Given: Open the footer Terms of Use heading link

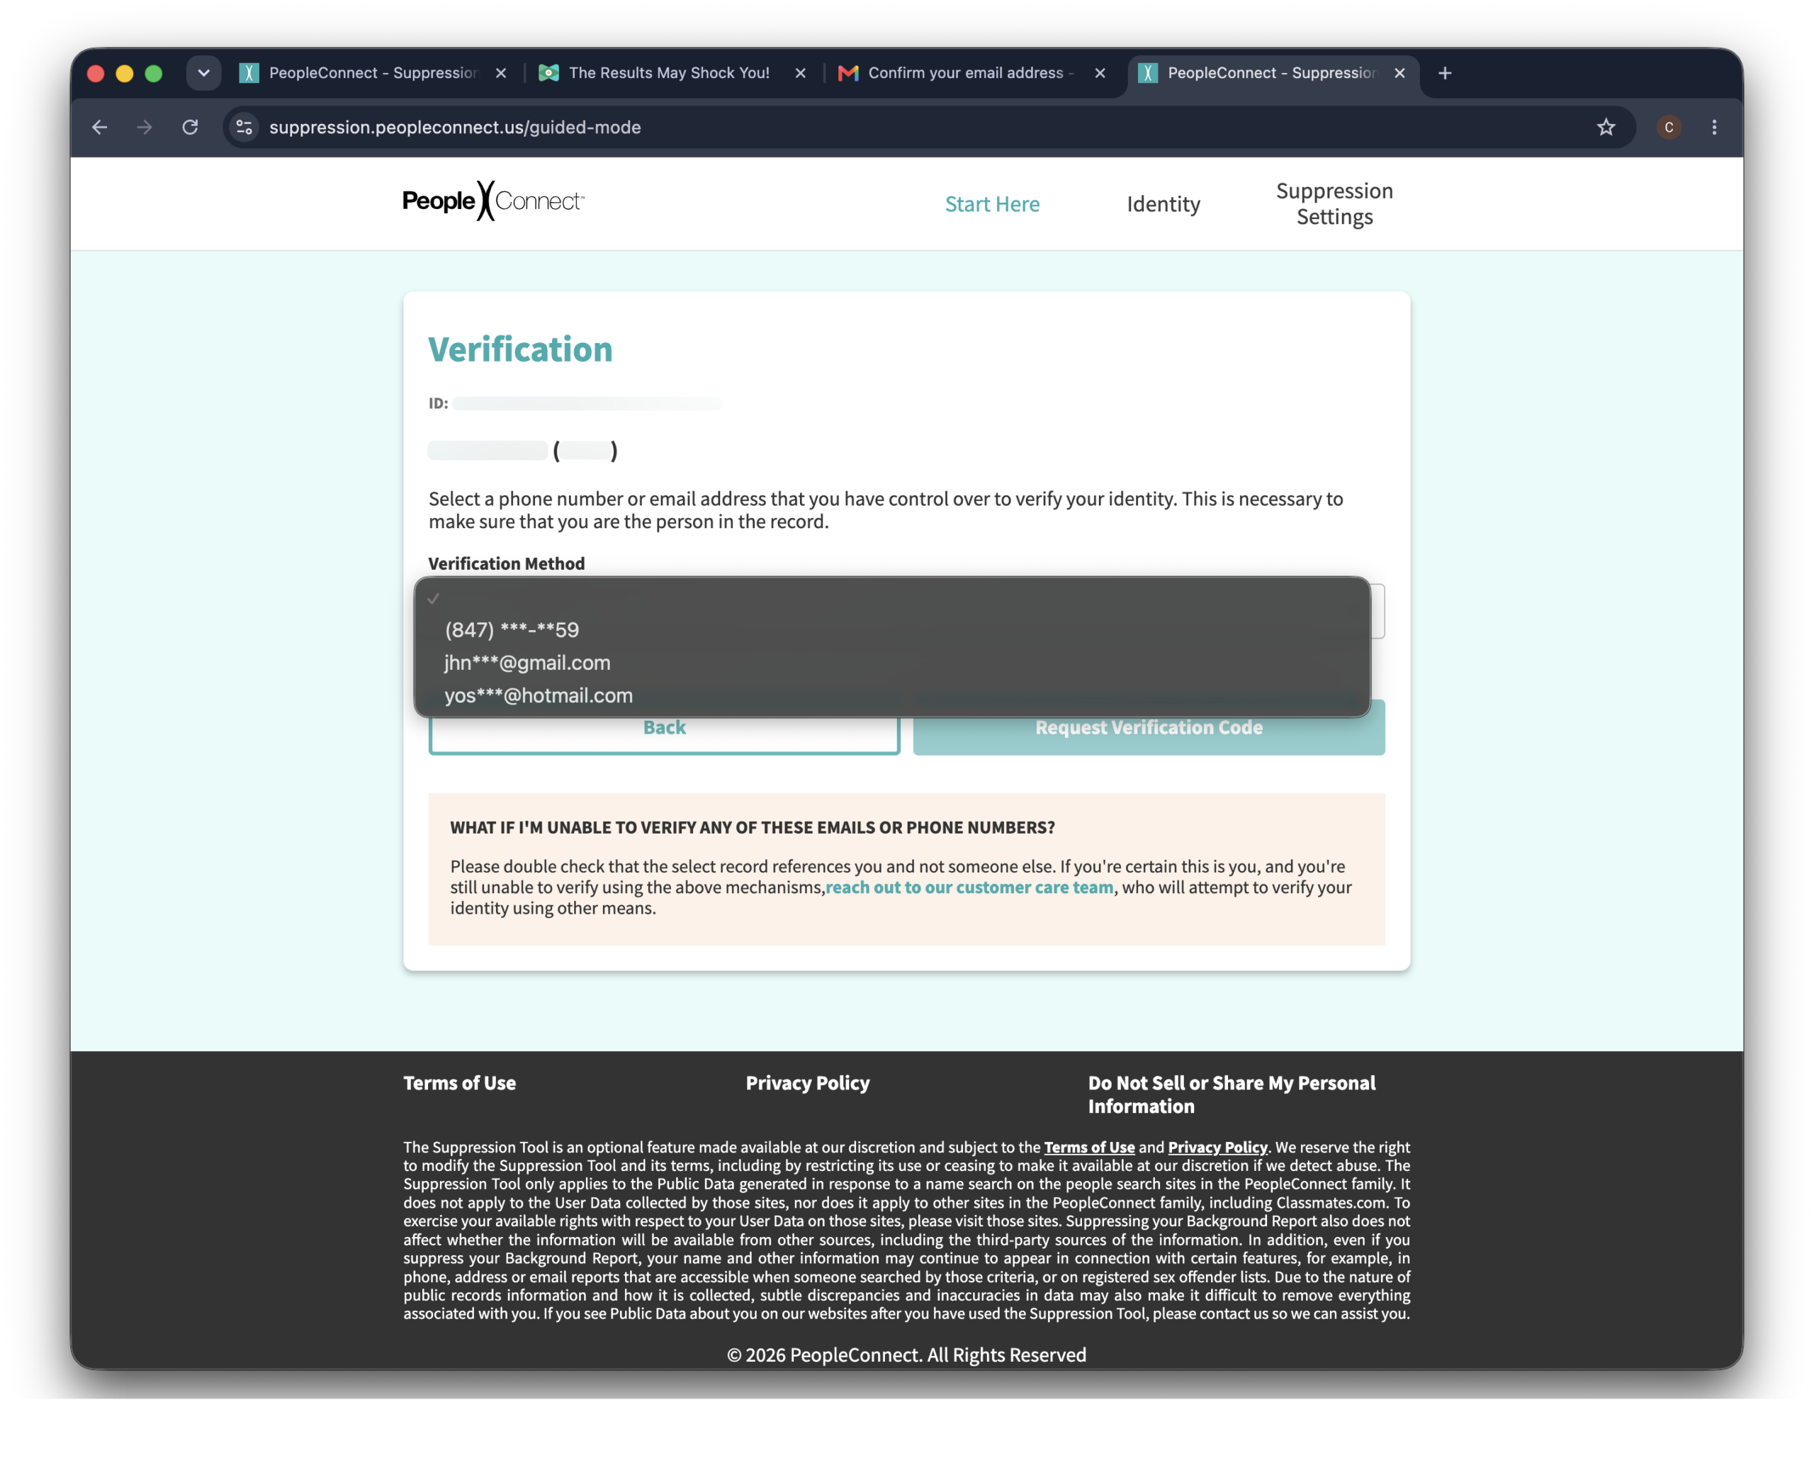Looking at the screenshot, I should pyautogui.click(x=459, y=1083).
